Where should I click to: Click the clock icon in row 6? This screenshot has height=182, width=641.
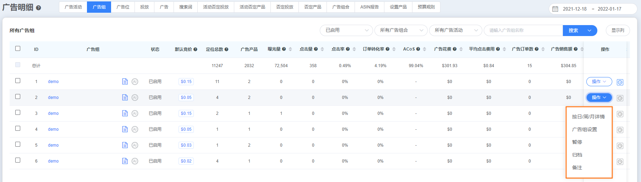pos(620,162)
